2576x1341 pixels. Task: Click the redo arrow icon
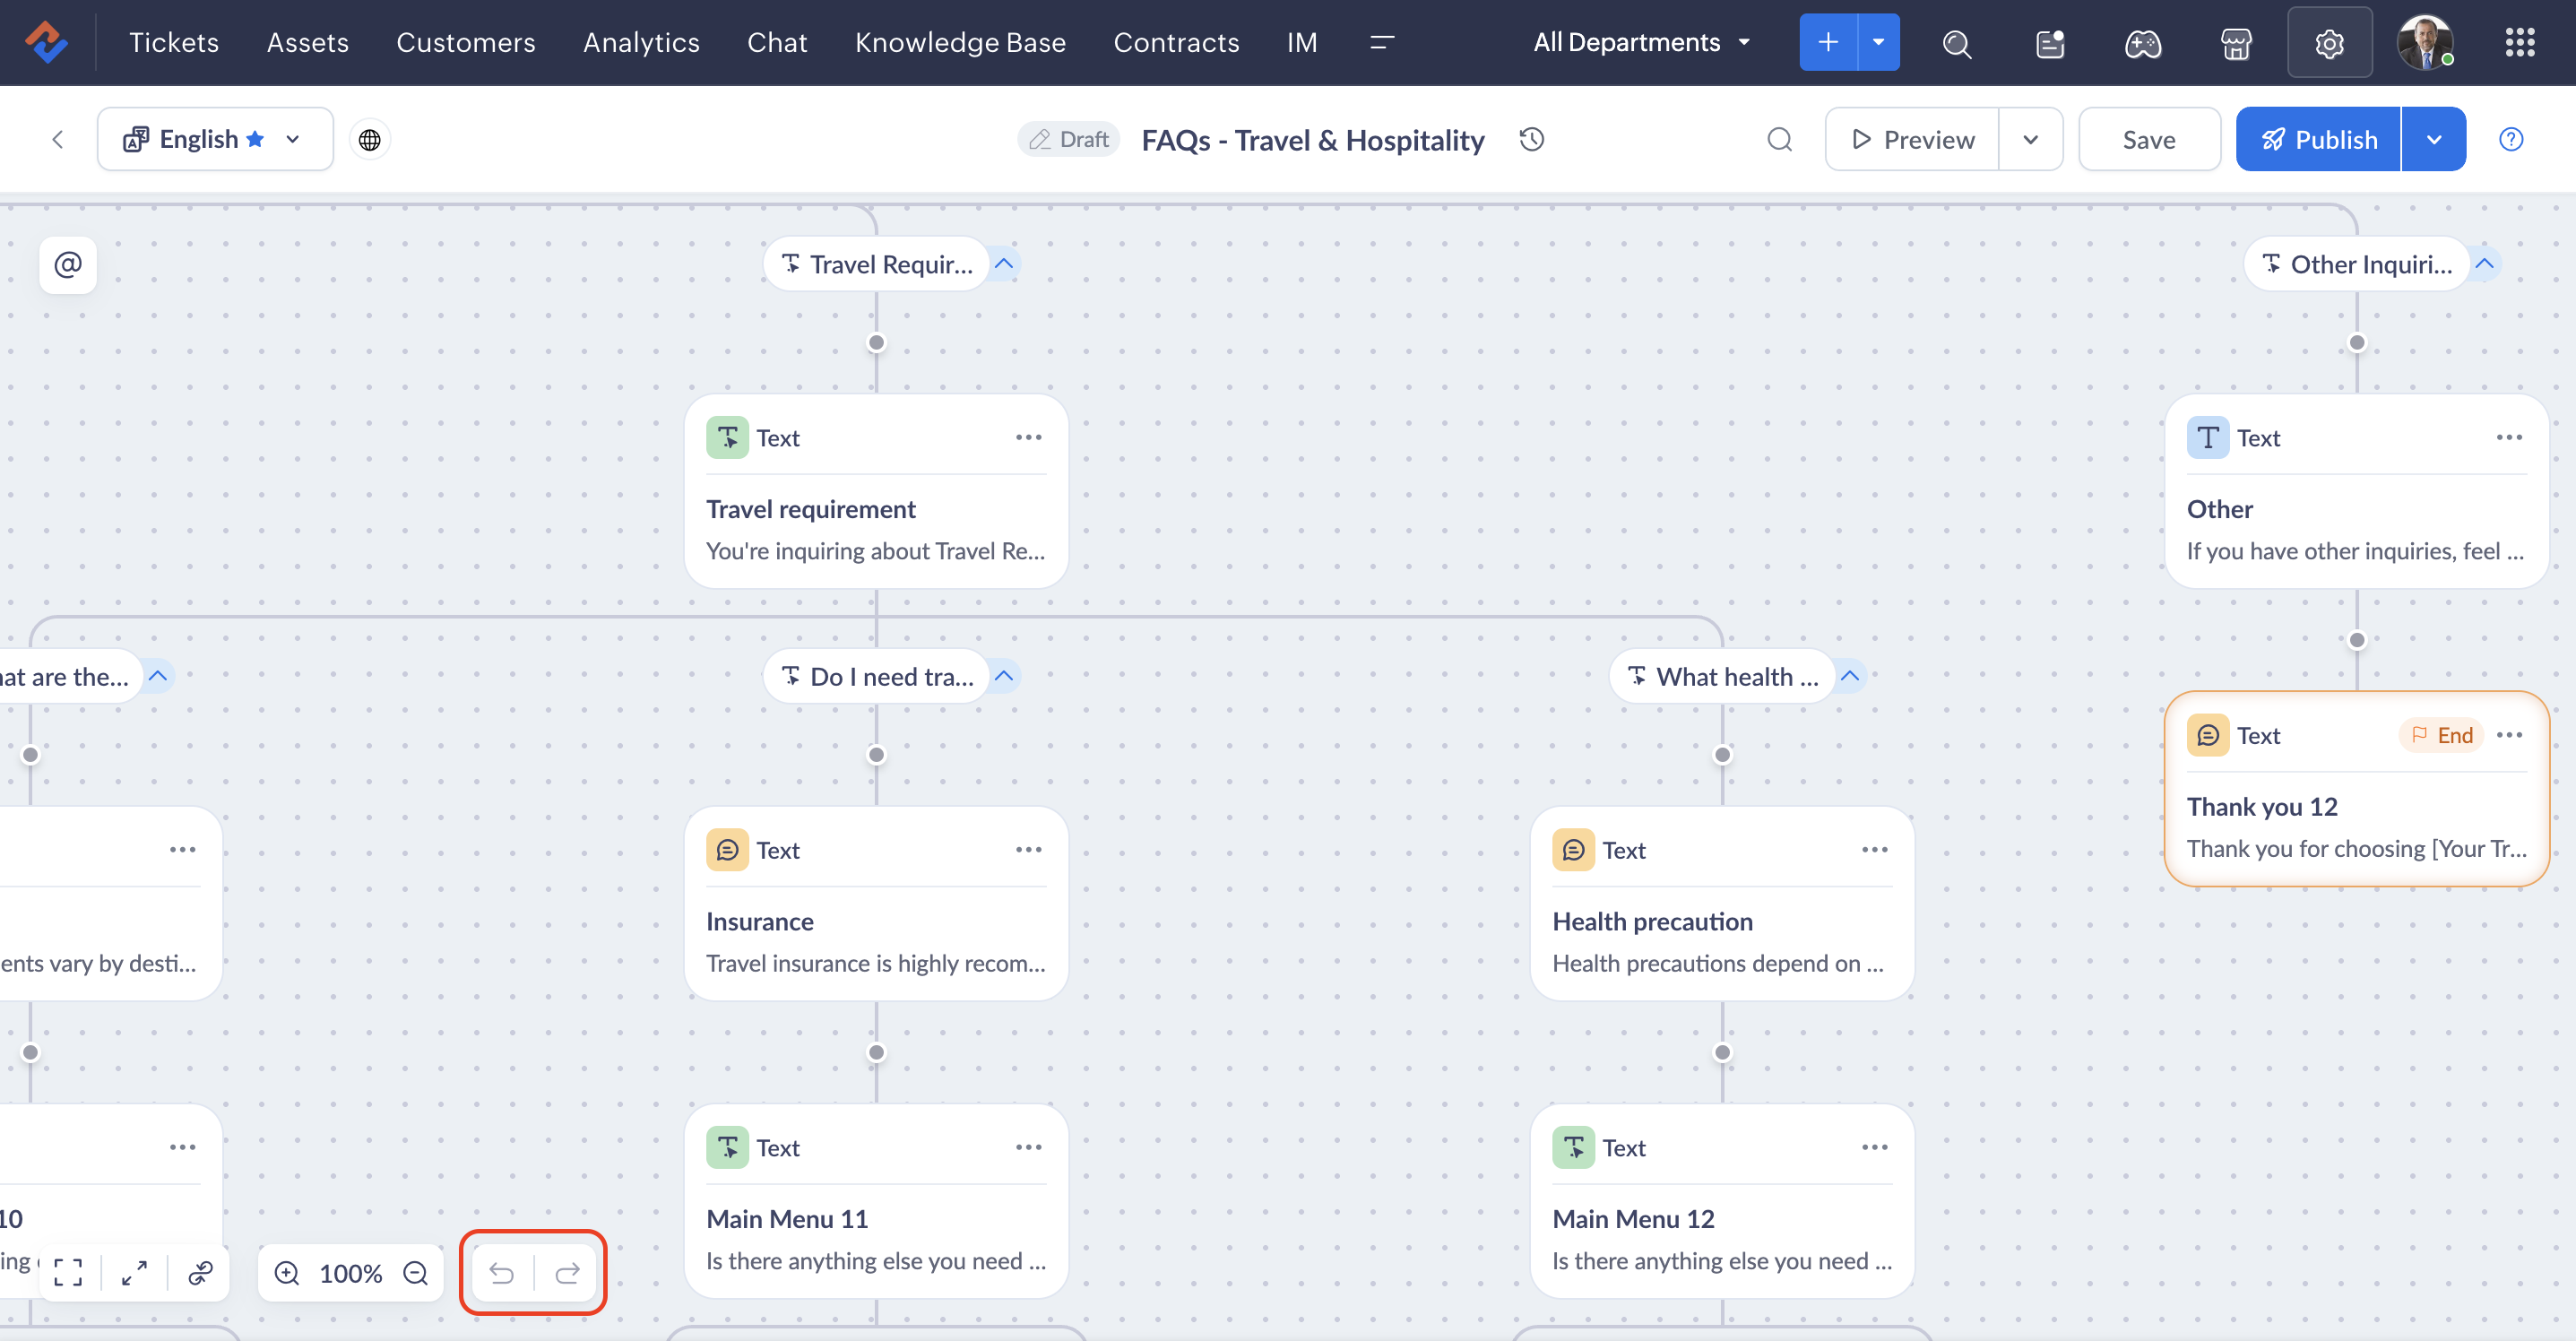click(567, 1272)
